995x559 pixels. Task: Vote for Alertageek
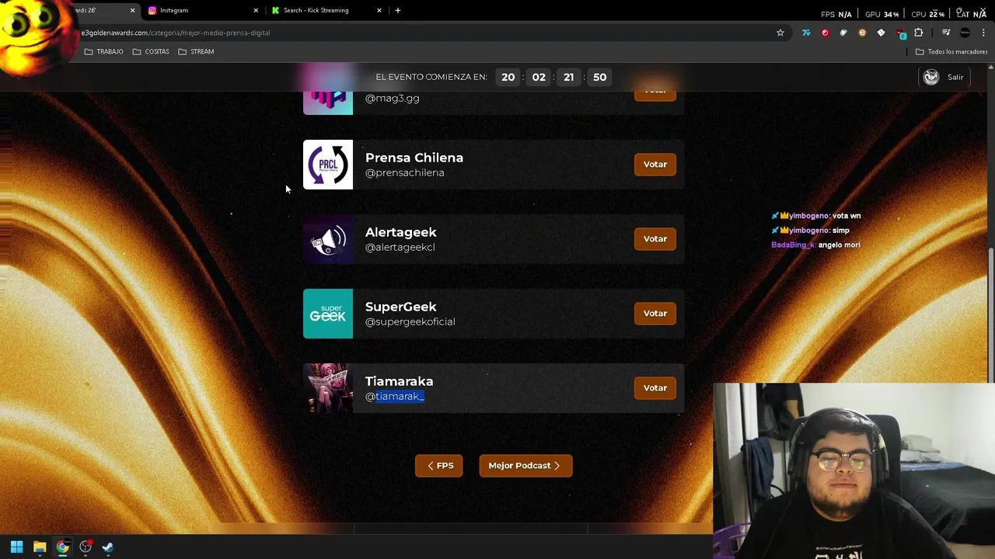[x=655, y=239]
